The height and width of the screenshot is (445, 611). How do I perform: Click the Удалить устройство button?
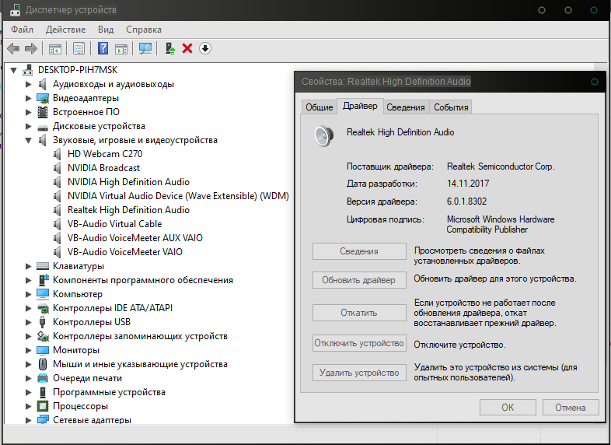(x=359, y=373)
